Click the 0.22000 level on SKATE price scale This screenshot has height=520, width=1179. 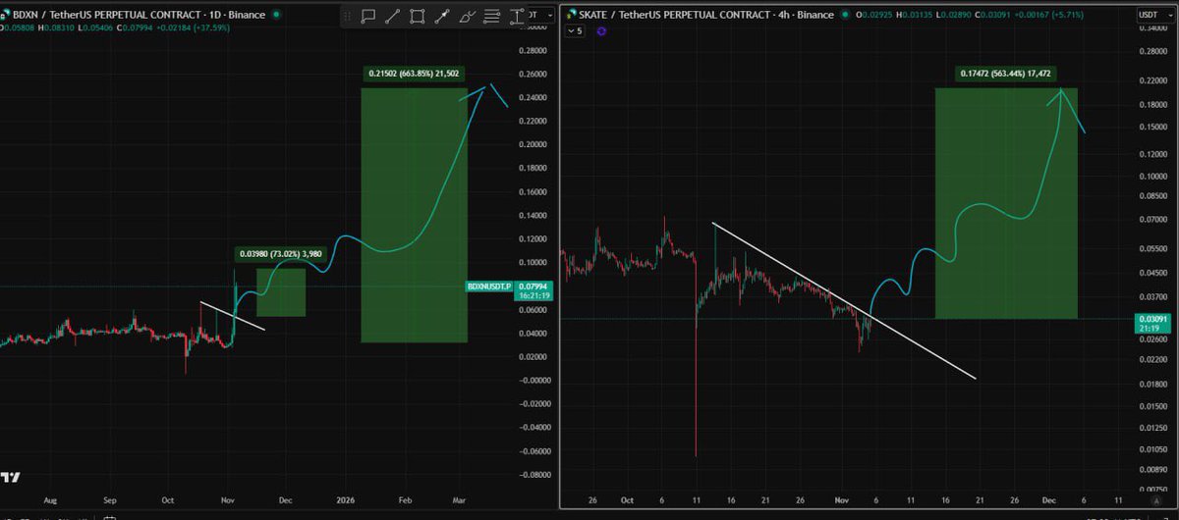(1154, 79)
